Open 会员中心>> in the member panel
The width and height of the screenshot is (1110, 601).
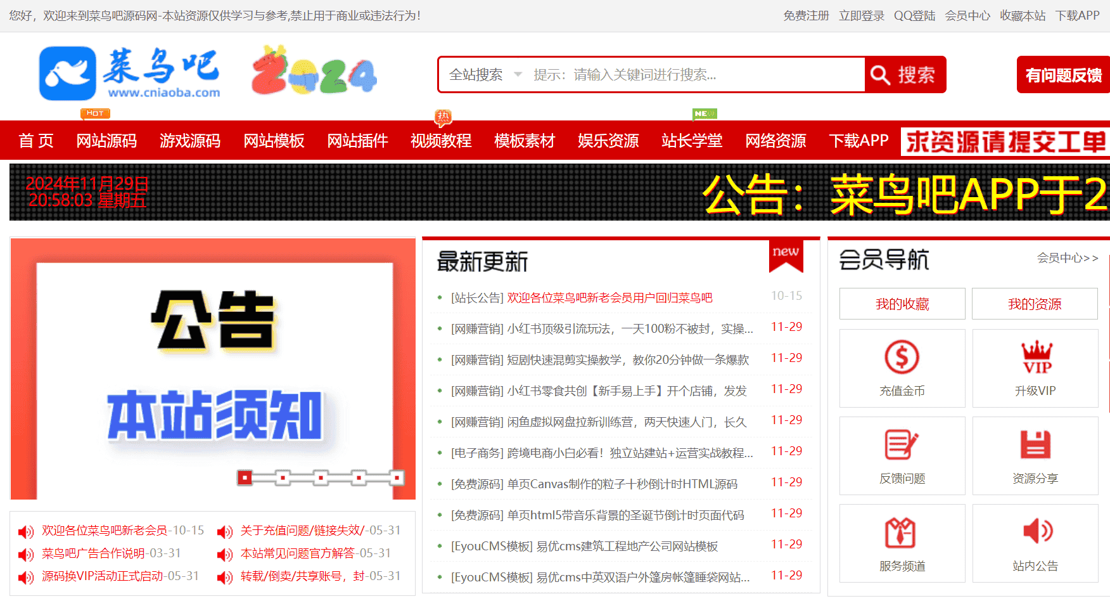1068,259
